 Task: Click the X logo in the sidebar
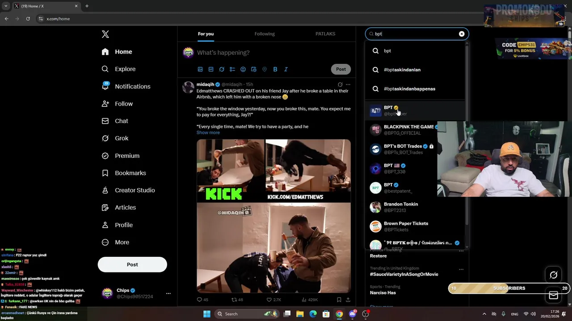(x=105, y=34)
